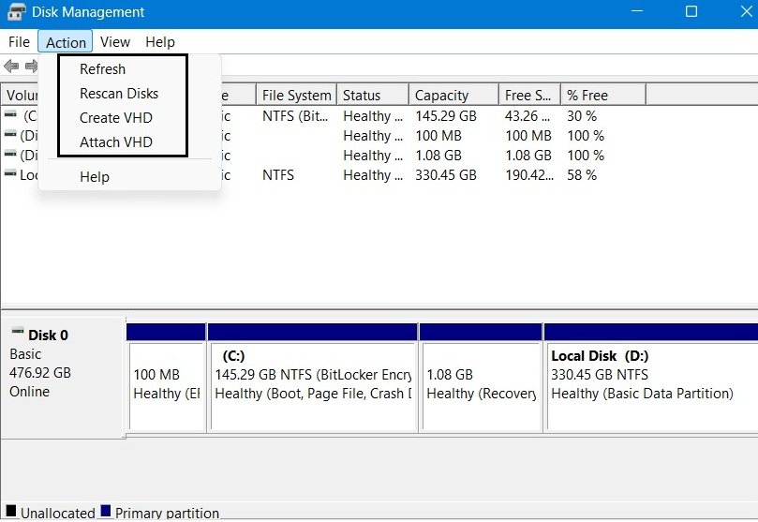Click the Disk Management title bar icon
The width and height of the screenshot is (758, 522).
coord(16,11)
